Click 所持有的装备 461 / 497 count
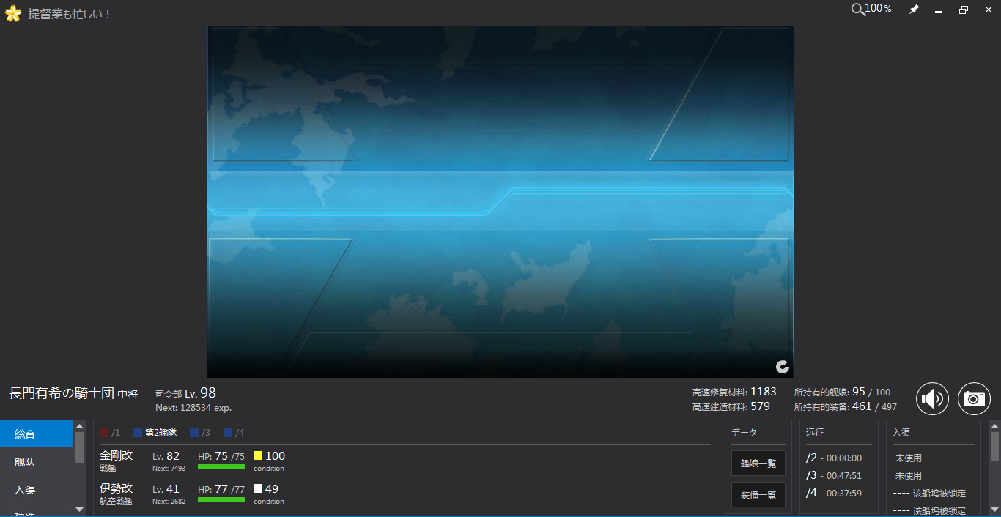 coord(846,406)
